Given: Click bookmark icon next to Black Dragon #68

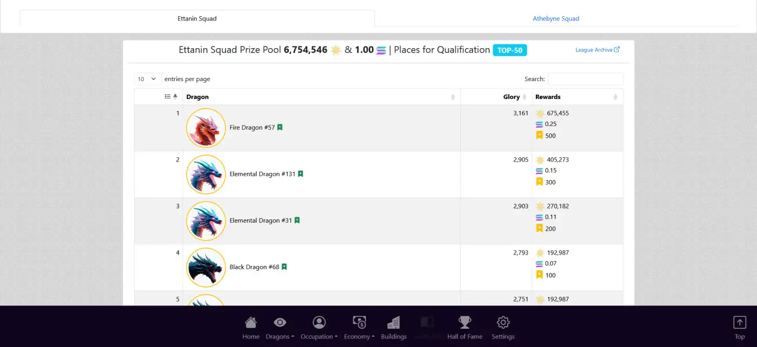Looking at the screenshot, I should 284,267.
